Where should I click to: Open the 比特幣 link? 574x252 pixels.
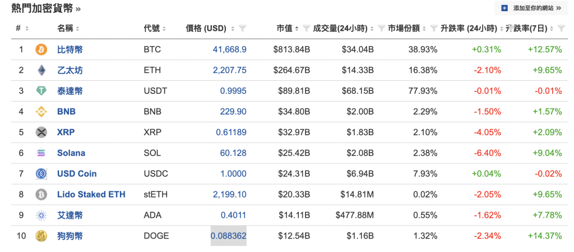click(70, 49)
